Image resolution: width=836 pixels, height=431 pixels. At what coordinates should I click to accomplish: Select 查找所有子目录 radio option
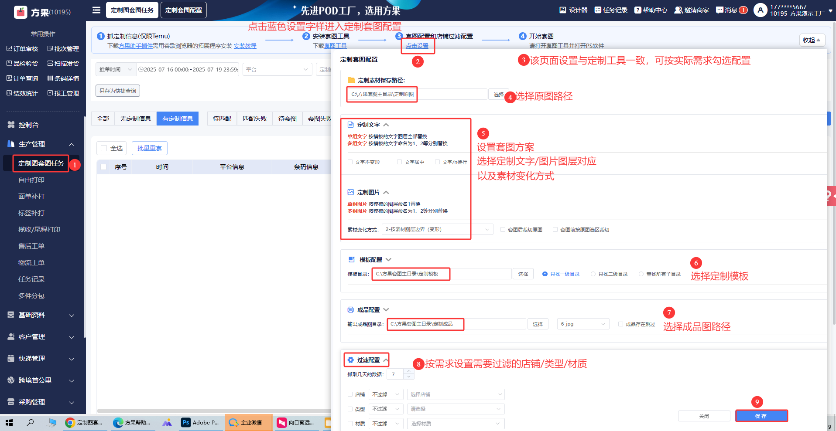641,274
